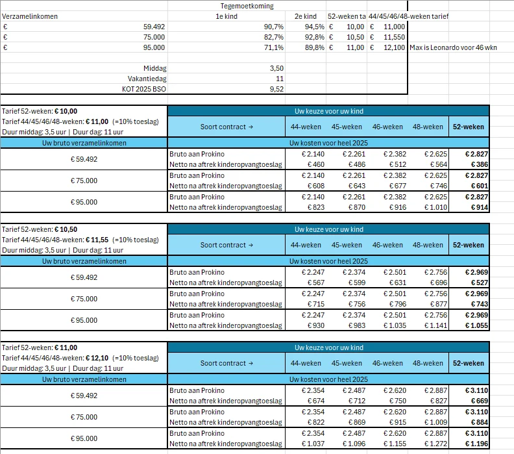Viewport: 514px width, 454px height.
Task: Click cell with 94,5% under 2e kind
Action: [x=306, y=27]
